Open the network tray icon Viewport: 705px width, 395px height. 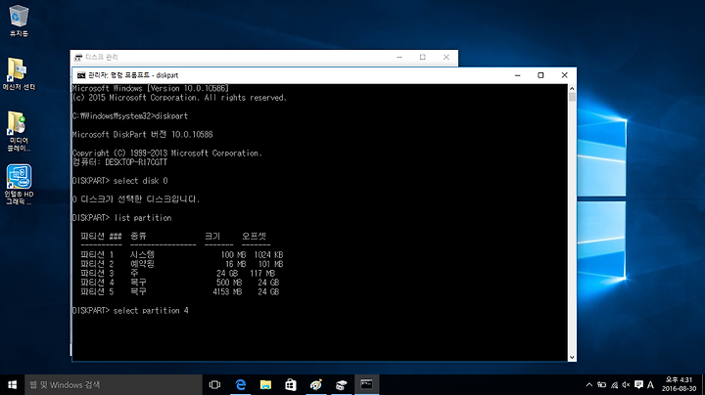click(614, 384)
